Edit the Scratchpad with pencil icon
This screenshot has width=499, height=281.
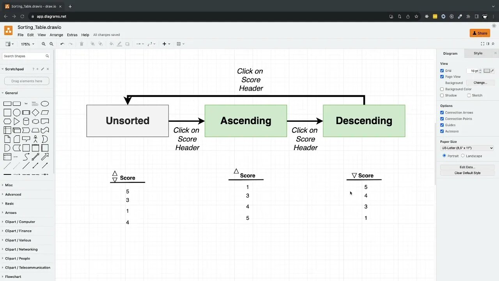42,69
